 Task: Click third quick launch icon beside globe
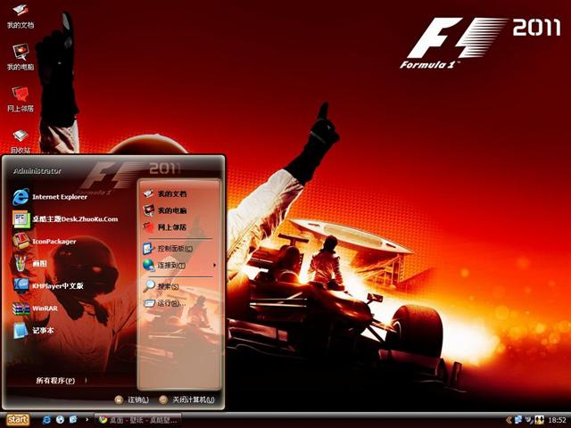tap(73, 420)
